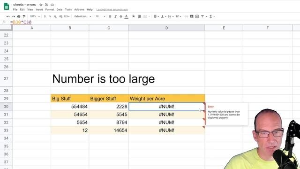Image resolution: width=300 pixels, height=169 pixels.
Task: Select cell containing 8794
Action: click(x=109, y=122)
